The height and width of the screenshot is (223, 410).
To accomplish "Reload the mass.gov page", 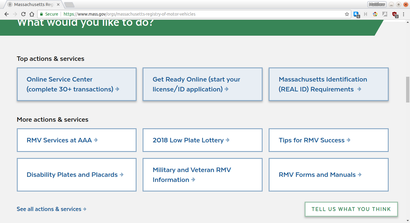I will pyautogui.click(x=23, y=14).
